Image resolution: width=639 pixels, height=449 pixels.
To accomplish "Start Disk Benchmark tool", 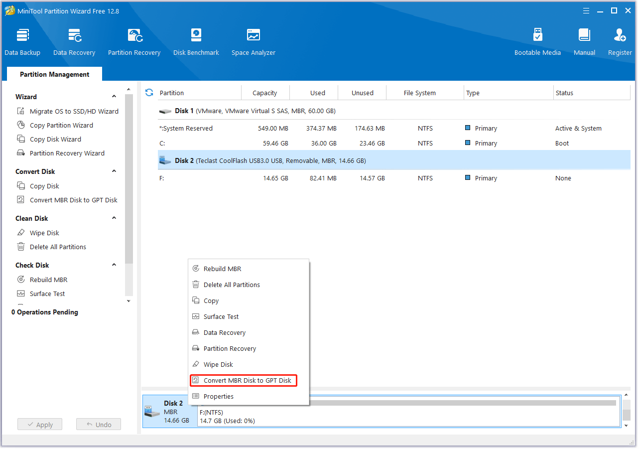I will pyautogui.click(x=196, y=42).
